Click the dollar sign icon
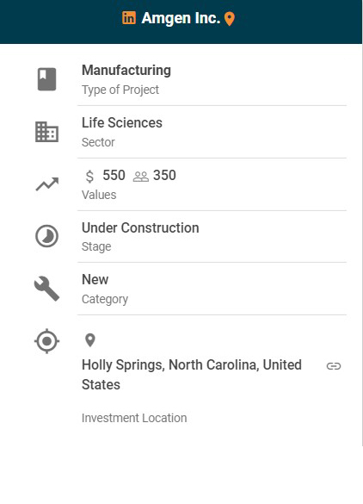Image resolution: width=363 pixels, height=504 pixels. pyautogui.click(x=89, y=176)
